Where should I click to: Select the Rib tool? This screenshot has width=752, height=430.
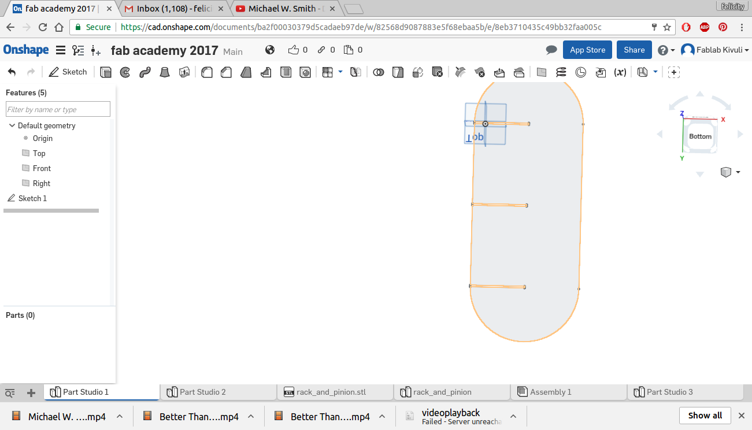(x=266, y=72)
